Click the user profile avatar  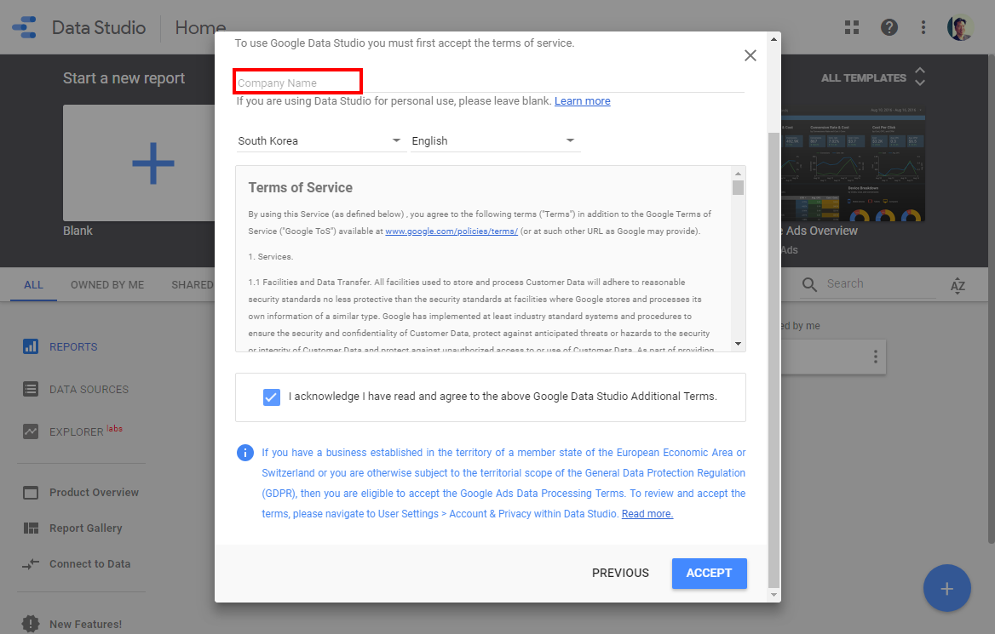(960, 27)
